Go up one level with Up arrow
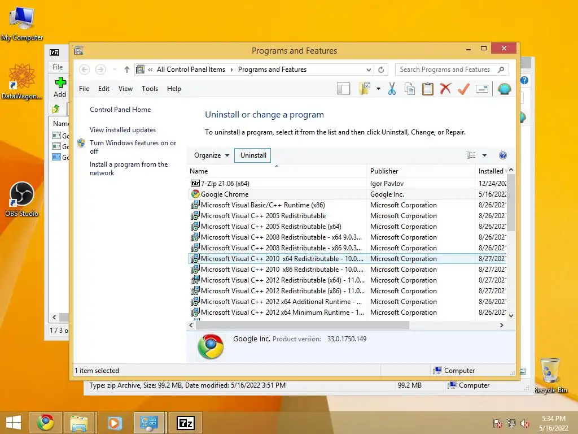Image resolution: width=578 pixels, height=434 pixels. tap(127, 70)
